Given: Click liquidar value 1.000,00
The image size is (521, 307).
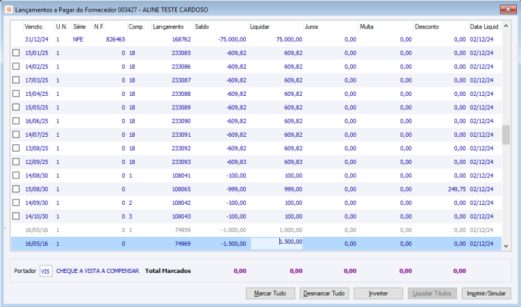Looking at the screenshot, I should 291,230.
